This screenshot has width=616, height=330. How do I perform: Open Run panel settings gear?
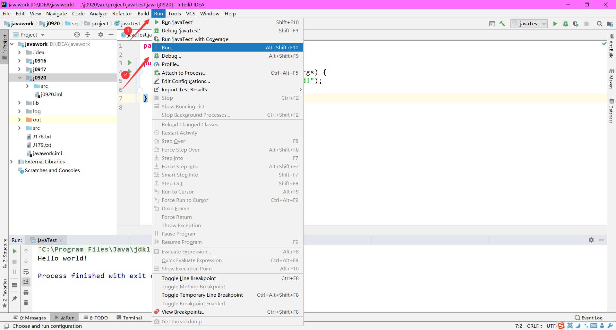pos(591,240)
